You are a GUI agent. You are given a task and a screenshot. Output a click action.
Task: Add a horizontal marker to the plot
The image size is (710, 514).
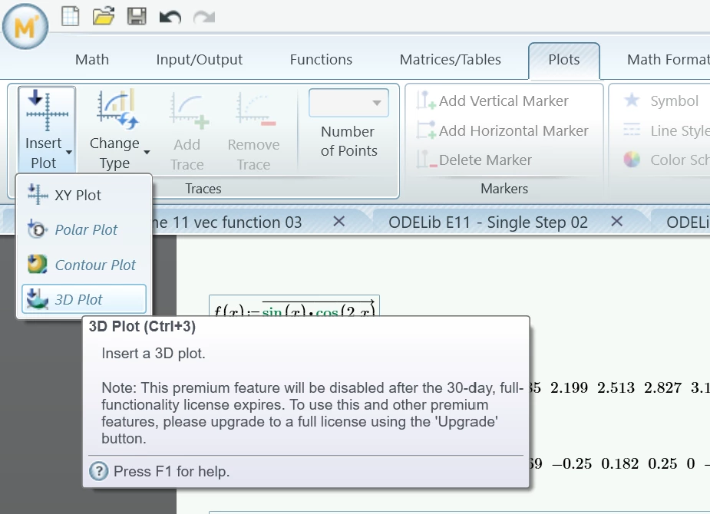tap(502, 130)
